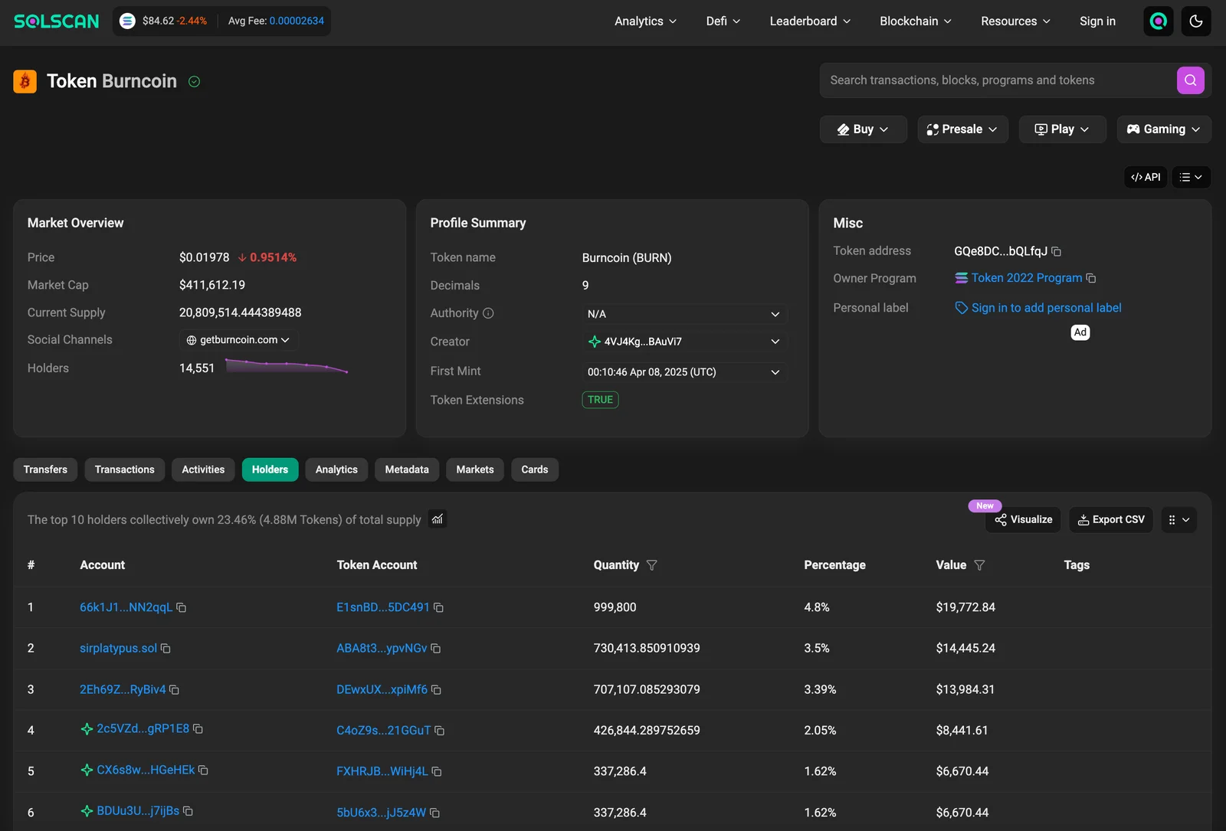The width and height of the screenshot is (1226, 831).
Task: Click the Quantity column filter icon
Action: [652, 565]
